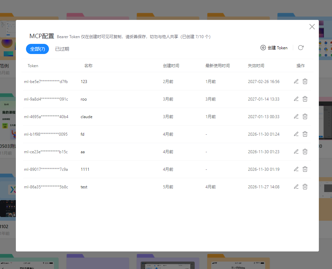Edit the "aa" token
Viewport: 332px width, 269px height.
point(296,152)
